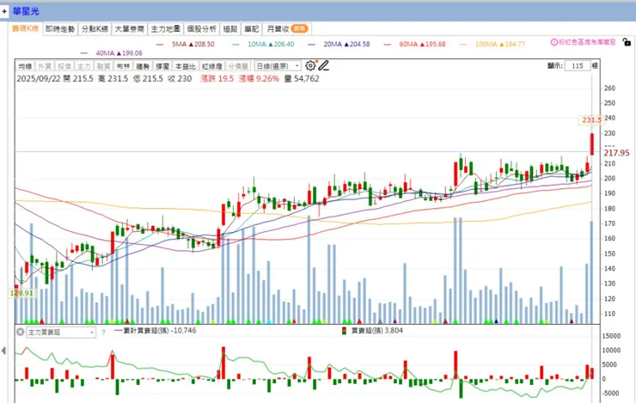Click pink info icon for 粉紅色區塊 note
The height and width of the screenshot is (403, 636).
click(553, 42)
